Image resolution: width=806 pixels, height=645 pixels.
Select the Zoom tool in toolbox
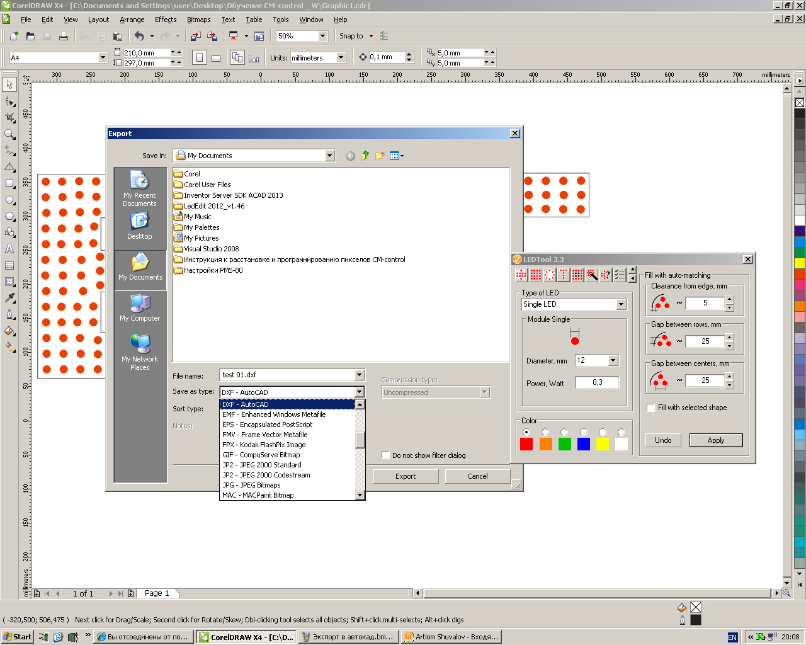point(9,134)
